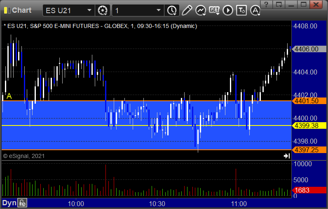
Task: Click the 11:00 time axis label
Action: tap(239, 204)
